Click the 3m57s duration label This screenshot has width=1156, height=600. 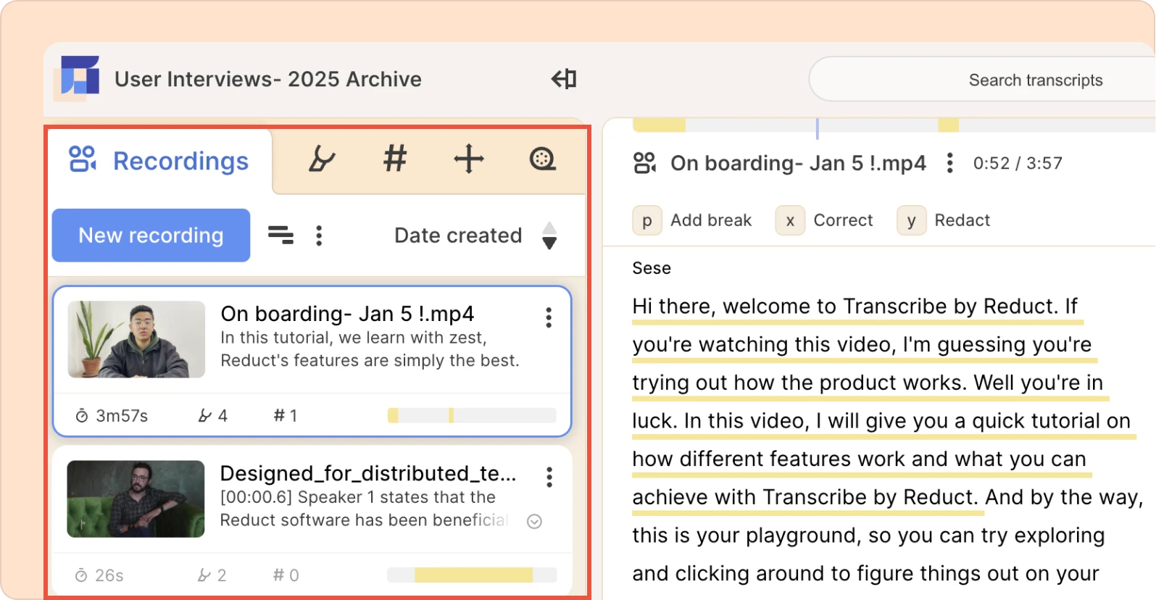point(112,416)
